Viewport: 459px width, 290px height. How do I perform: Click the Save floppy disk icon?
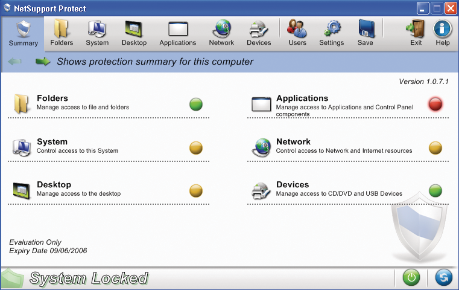click(365, 33)
